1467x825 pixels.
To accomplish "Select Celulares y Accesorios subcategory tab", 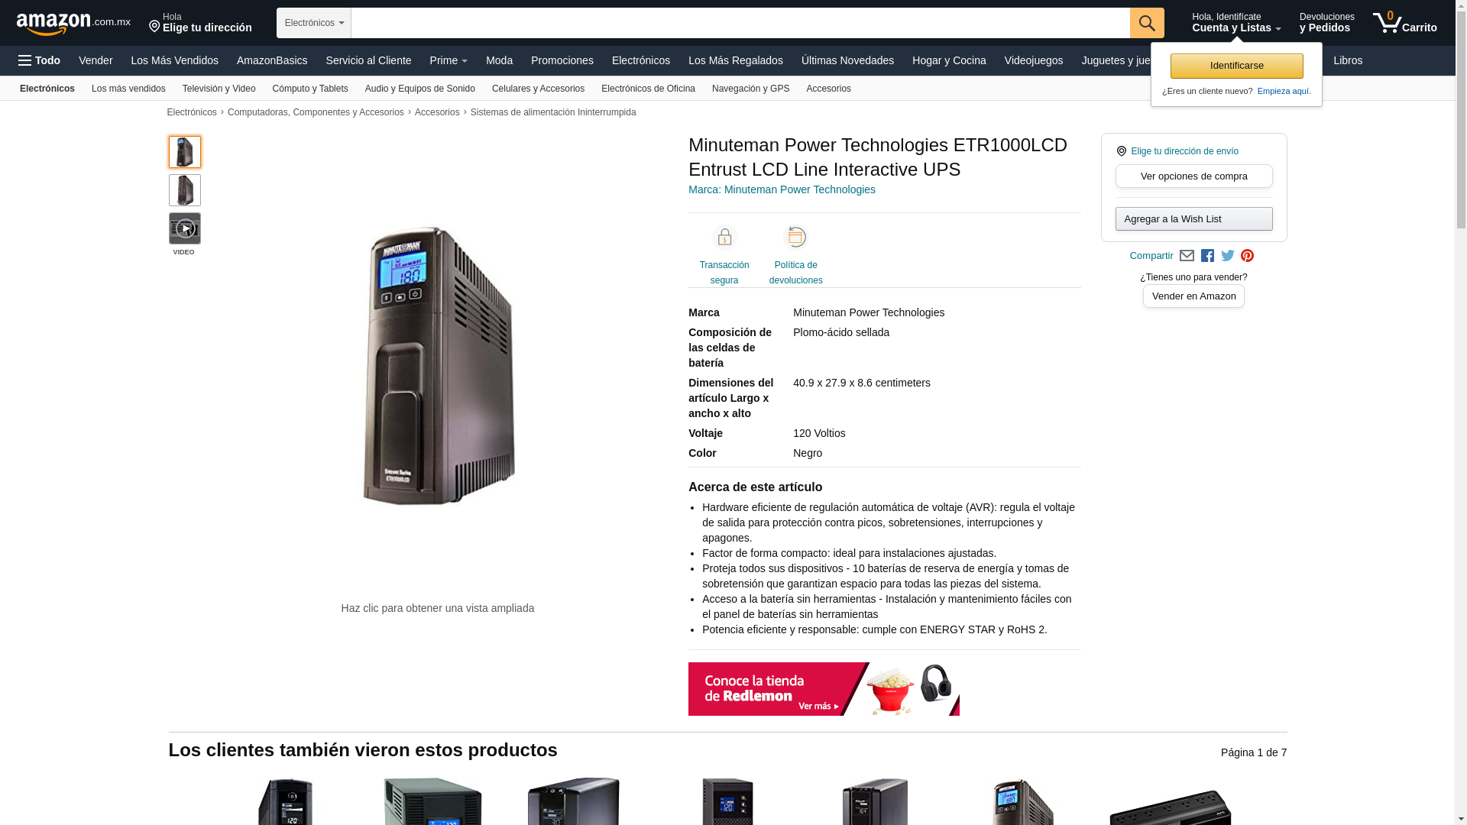I will [x=538, y=89].
